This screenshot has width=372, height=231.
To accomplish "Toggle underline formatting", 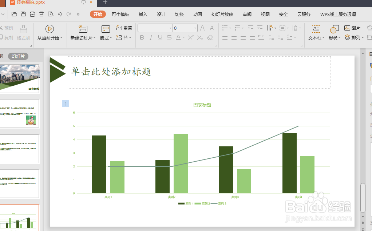I will click(x=160, y=37).
